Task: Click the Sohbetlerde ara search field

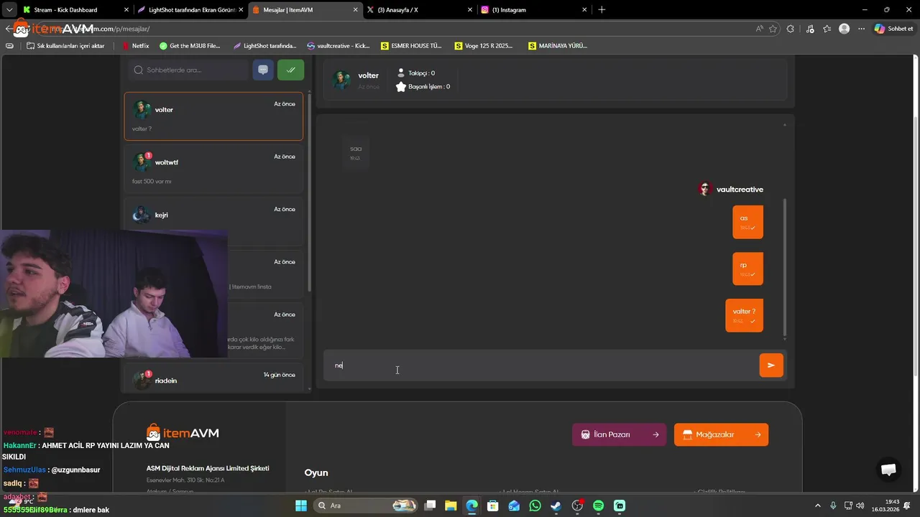Action: pyautogui.click(x=190, y=70)
